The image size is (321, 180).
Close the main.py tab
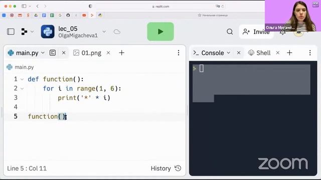[64, 53]
